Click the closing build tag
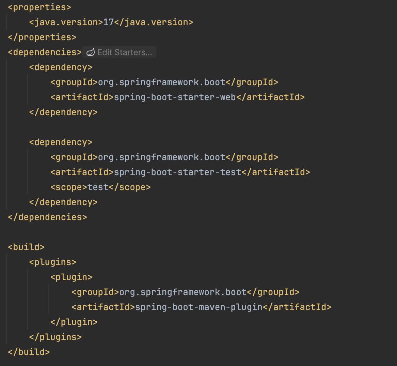Viewport: 397px width, 366px height. (x=29, y=352)
